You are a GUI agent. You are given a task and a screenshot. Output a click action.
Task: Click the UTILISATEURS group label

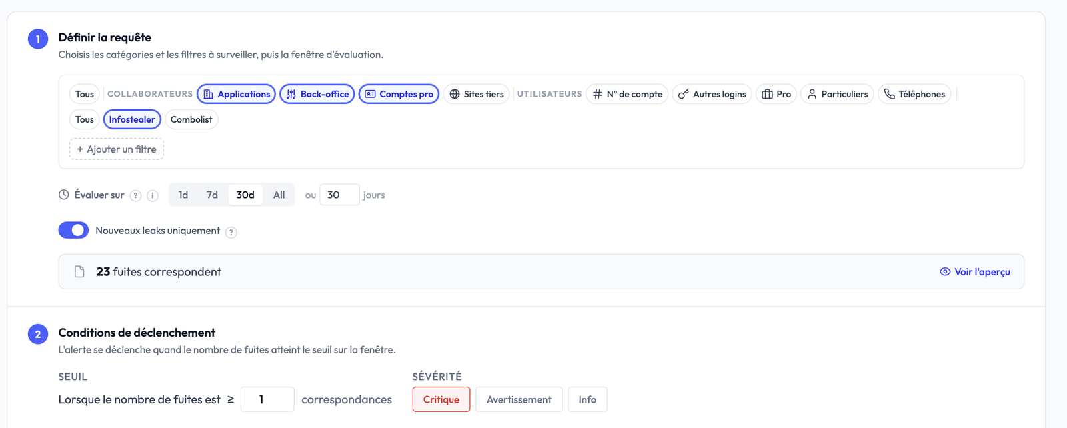click(550, 94)
